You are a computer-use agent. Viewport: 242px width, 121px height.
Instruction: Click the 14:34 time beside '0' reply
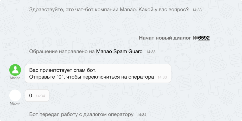40,96
